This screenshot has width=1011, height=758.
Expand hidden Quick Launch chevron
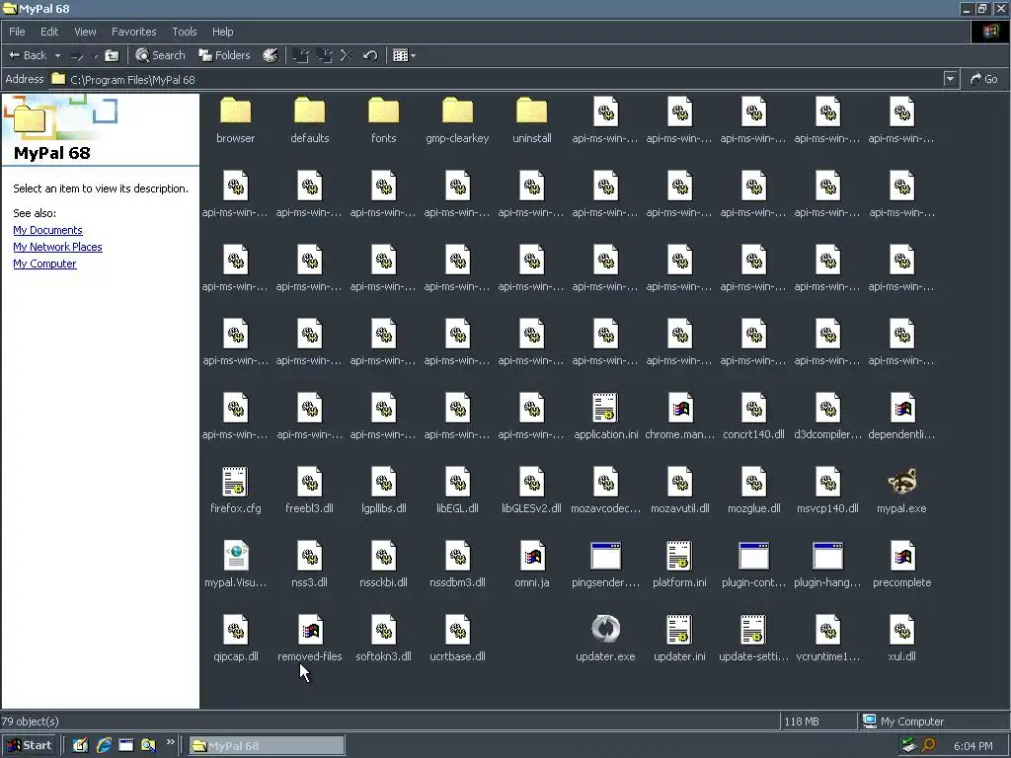coord(170,742)
